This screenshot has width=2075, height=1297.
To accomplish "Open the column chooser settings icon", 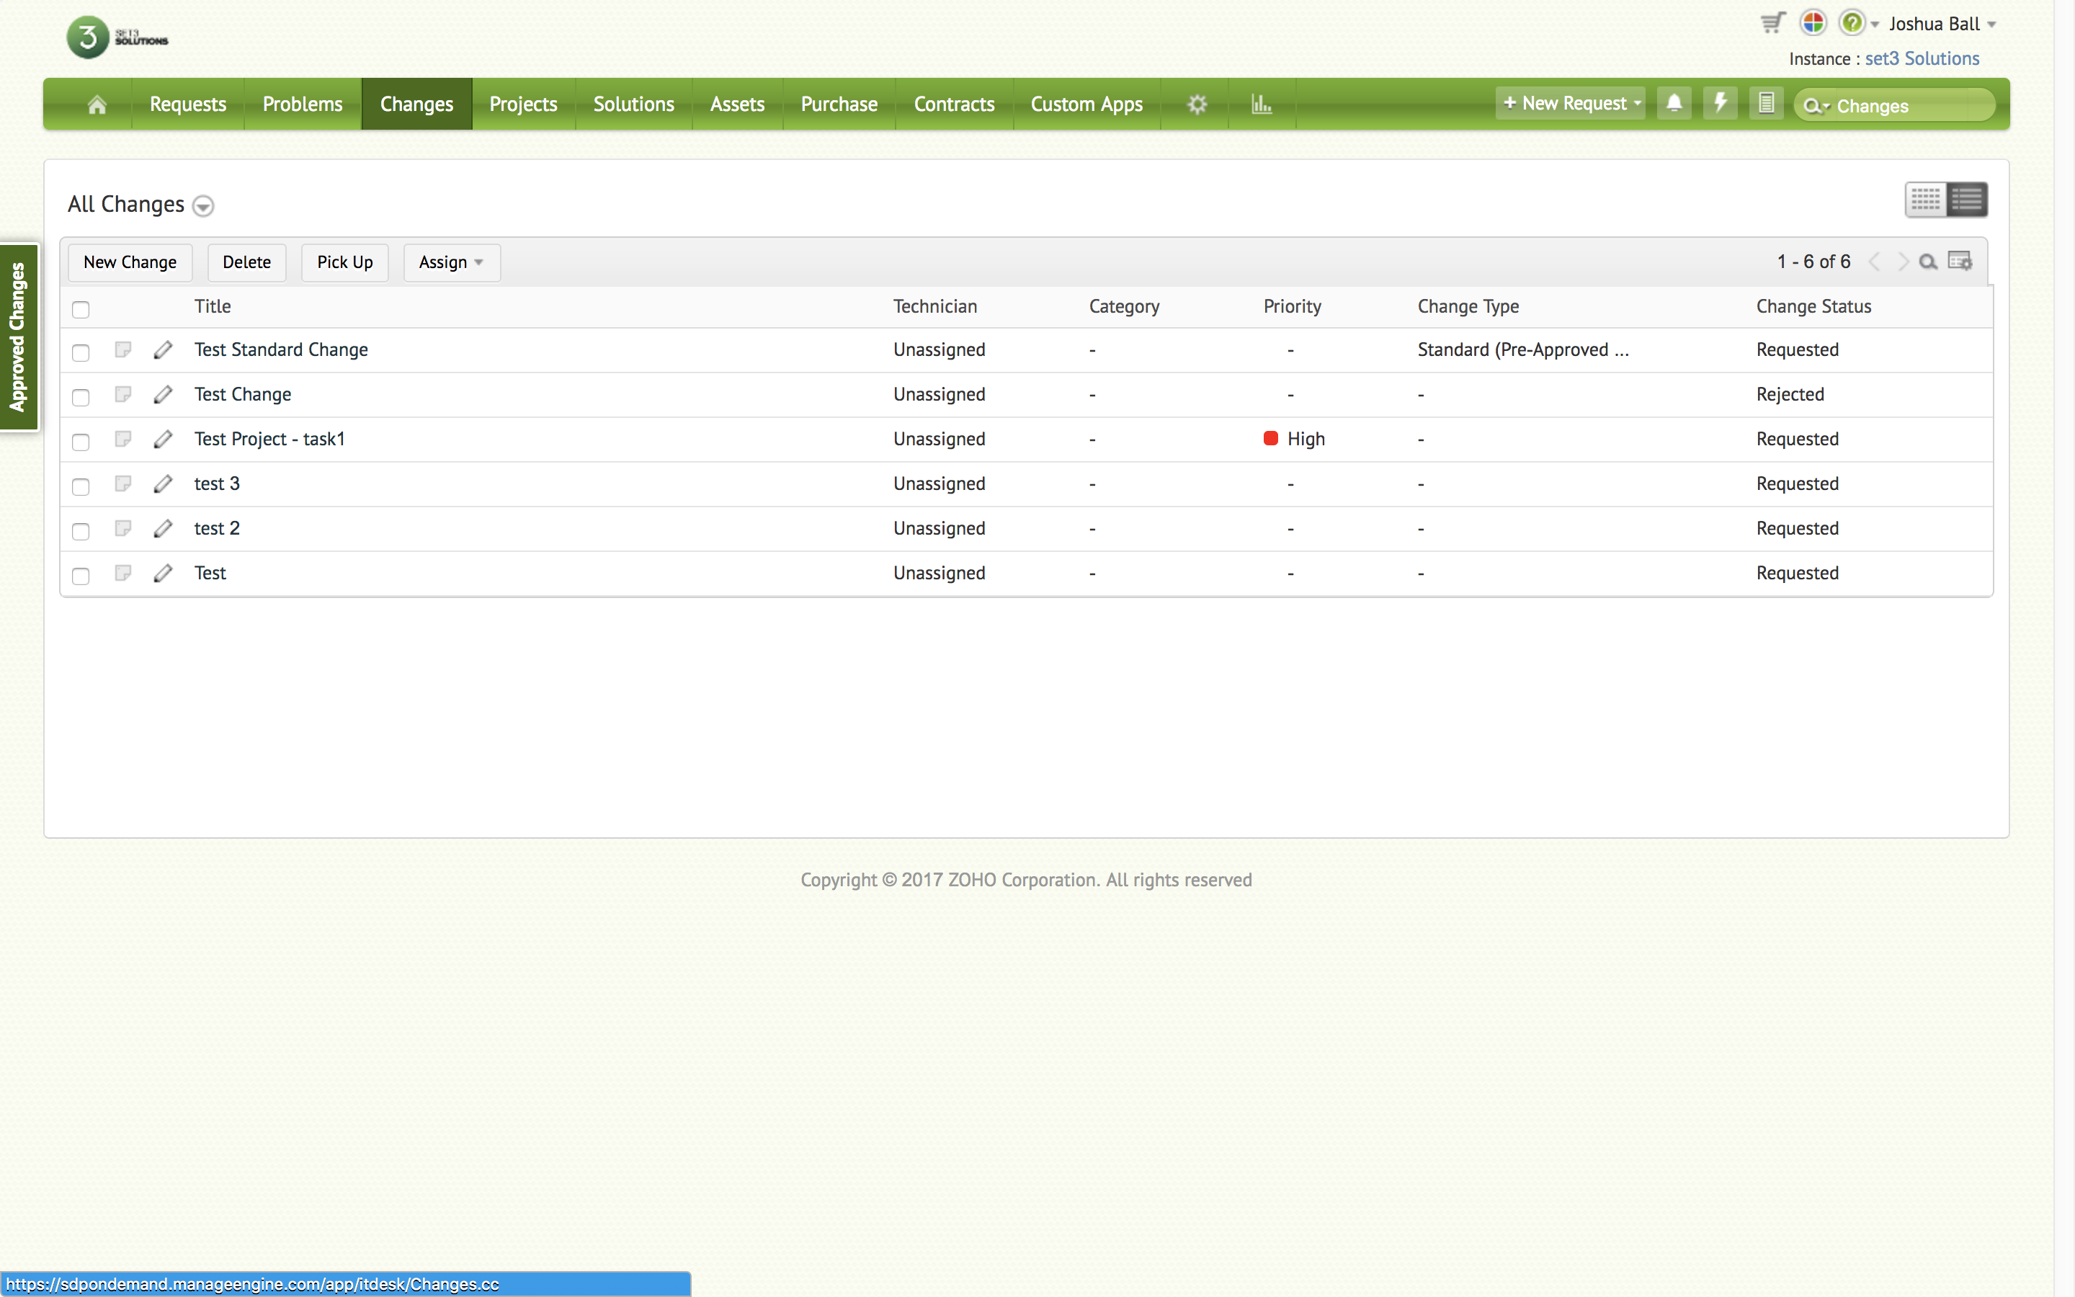I will coord(1960,262).
